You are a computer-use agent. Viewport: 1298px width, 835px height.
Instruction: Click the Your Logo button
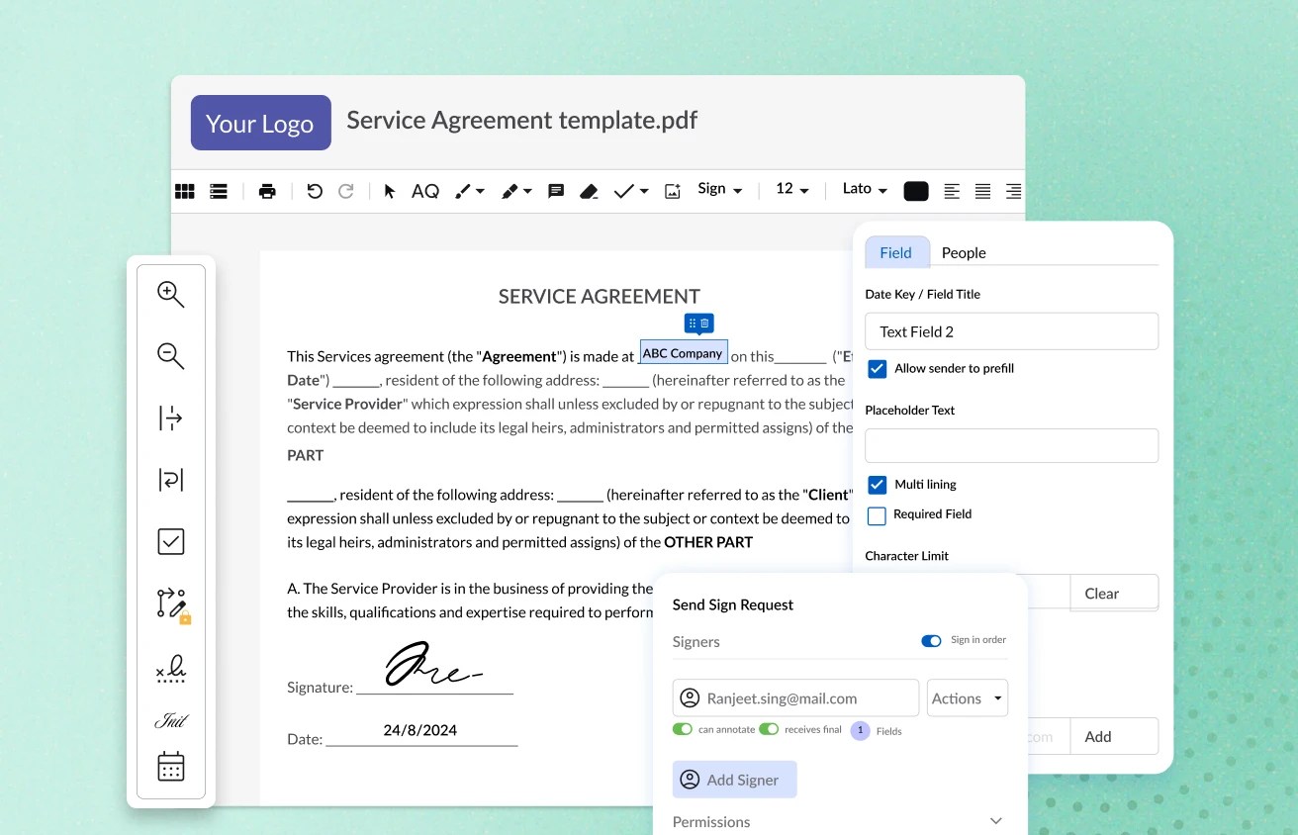pyautogui.click(x=261, y=123)
